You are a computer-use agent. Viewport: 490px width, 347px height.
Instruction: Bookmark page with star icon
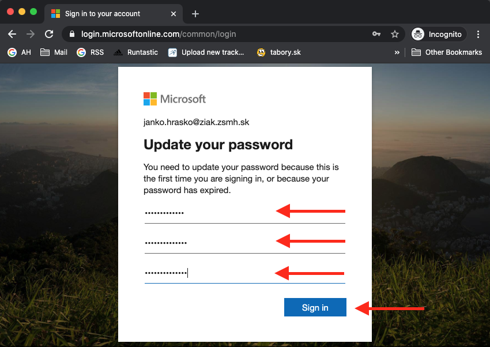tap(395, 34)
